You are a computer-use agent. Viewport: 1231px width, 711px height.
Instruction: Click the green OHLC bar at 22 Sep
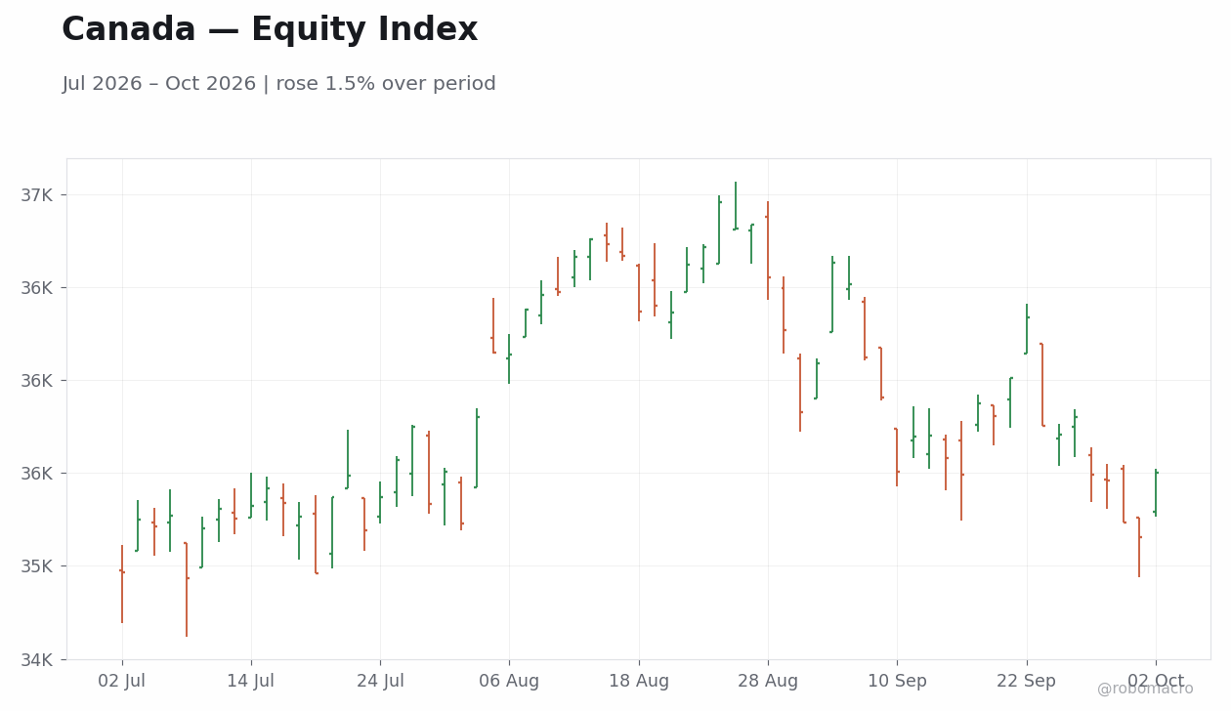(x=1027, y=329)
